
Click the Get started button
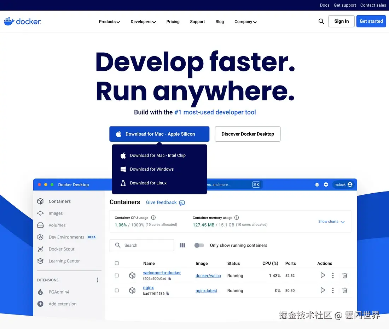(x=371, y=21)
